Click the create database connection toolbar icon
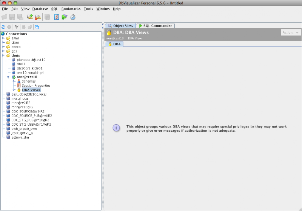Viewport: 302px width, 211px height. (47, 17)
